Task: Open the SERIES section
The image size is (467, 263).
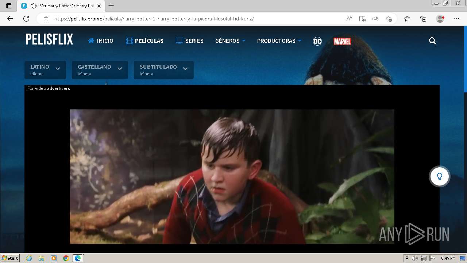Action: (x=189, y=41)
